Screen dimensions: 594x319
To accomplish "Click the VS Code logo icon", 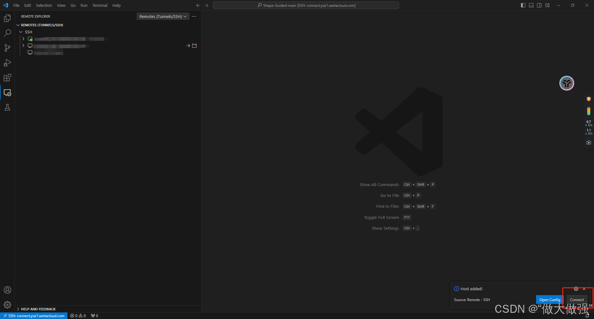I will [x=6, y=5].
